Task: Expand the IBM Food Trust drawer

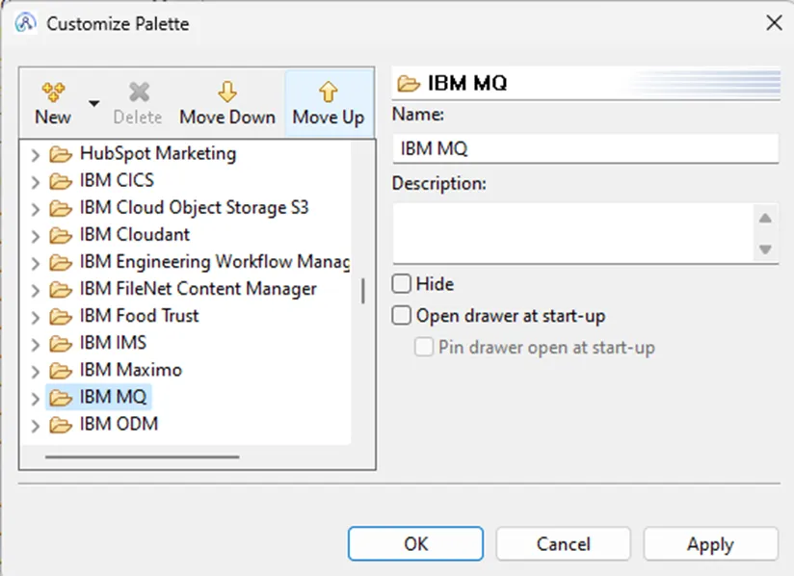Action: pos(35,317)
